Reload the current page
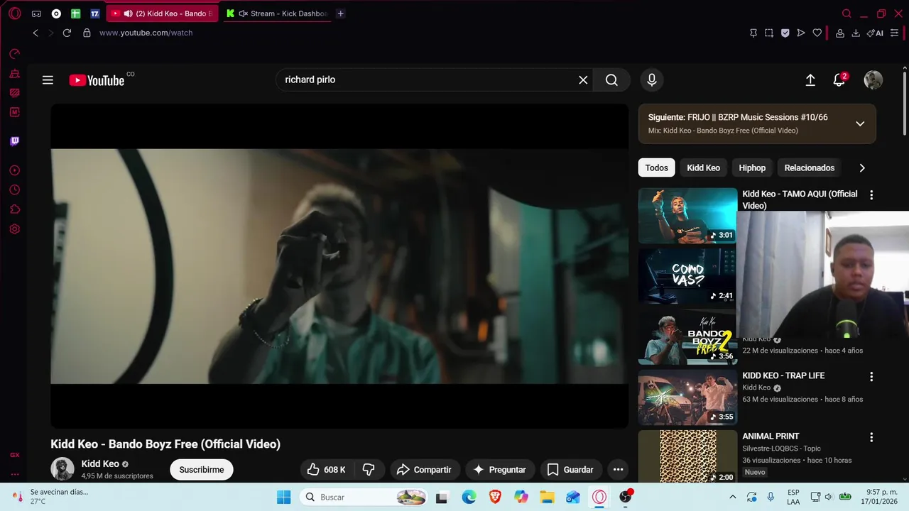The height and width of the screenshot is (511, 909). pyautogui.click(x=67, y=33)
